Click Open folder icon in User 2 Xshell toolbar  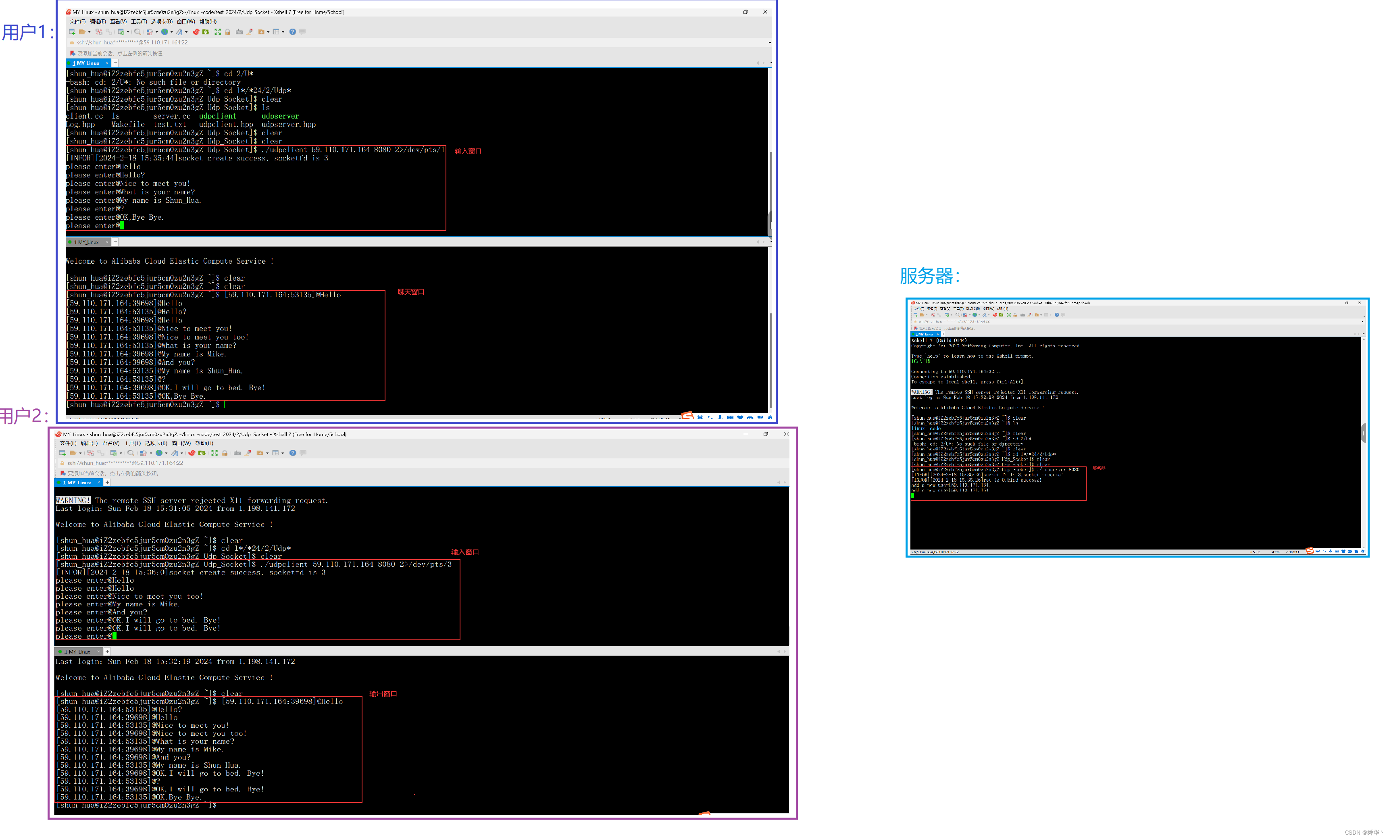pos(73,453)
